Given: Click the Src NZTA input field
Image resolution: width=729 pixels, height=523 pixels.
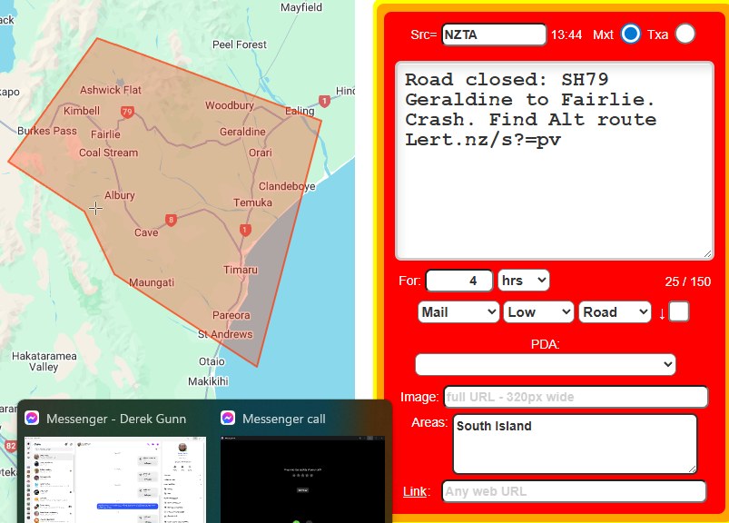Looking at the screenshot, I should click(494, 35).
